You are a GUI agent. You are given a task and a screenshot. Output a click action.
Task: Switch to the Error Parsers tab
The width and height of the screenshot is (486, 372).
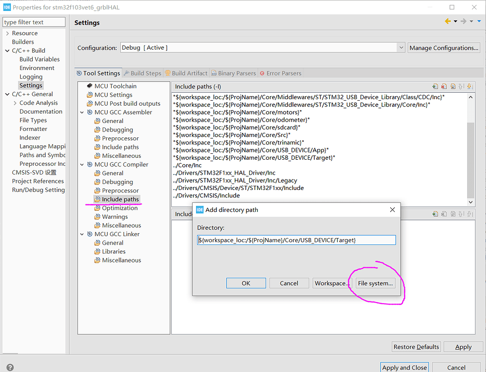pyautogui.click(x=280, y=73)
